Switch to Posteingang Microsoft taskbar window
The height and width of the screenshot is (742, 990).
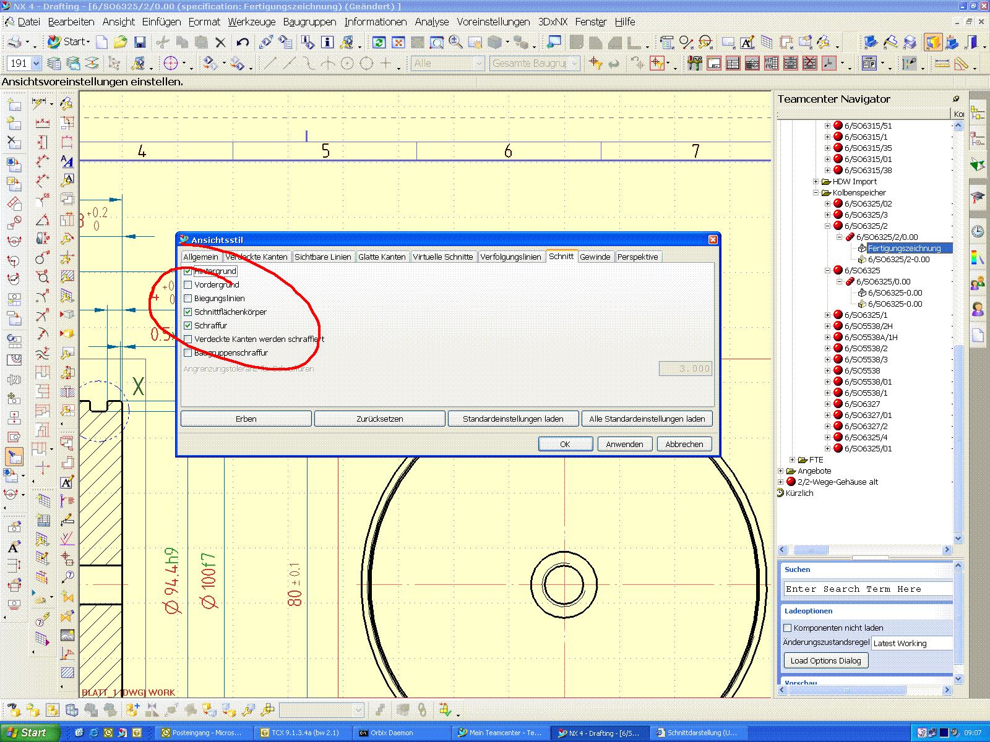pyautogui.click(x=204, y=733)
